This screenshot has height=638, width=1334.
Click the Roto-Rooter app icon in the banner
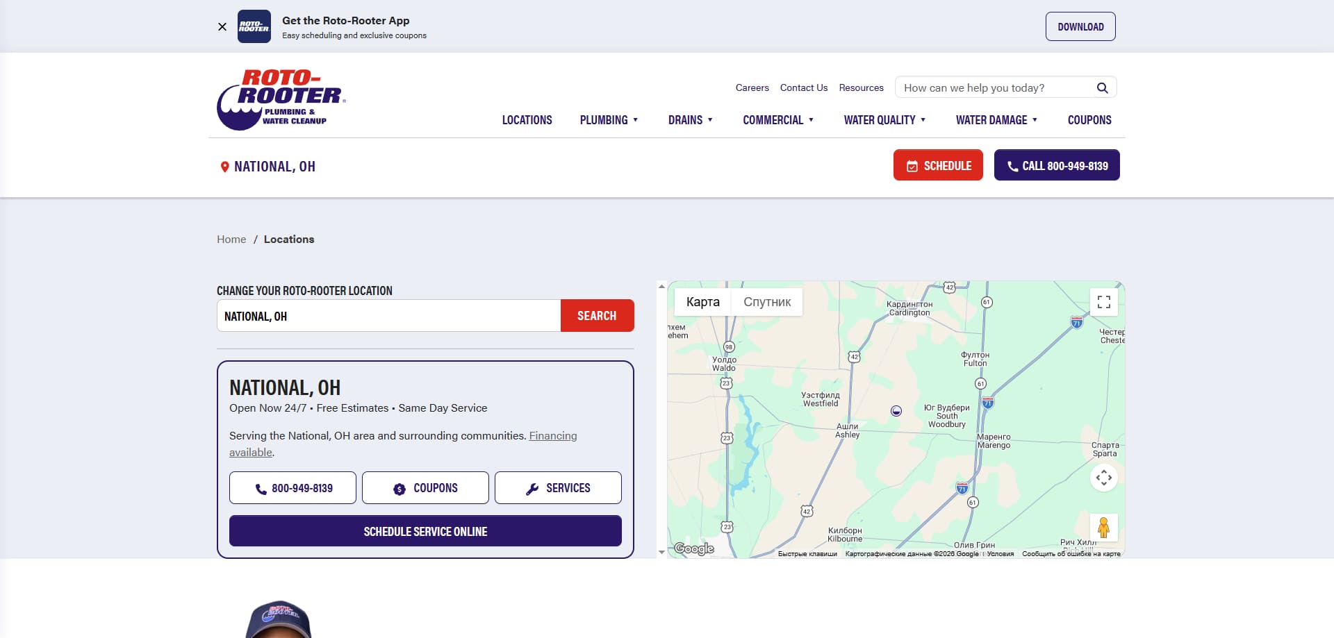coord(254,26)
